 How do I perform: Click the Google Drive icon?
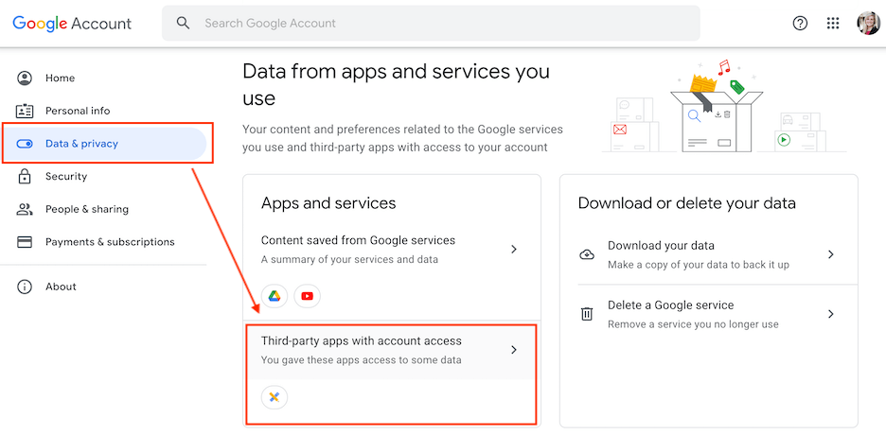[x=275, y=296]
